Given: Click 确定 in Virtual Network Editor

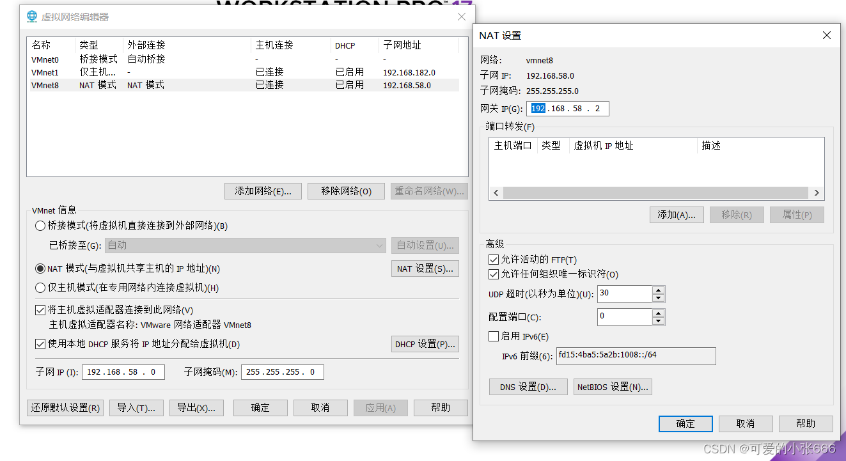Looking at the screenshot, I should tap(260, 408).
